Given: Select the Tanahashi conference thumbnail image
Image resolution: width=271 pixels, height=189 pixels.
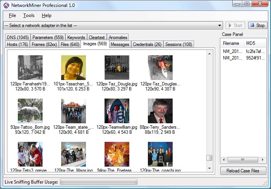Looking at the screenshot, I should pyautogui.click(x=30, y=68).
